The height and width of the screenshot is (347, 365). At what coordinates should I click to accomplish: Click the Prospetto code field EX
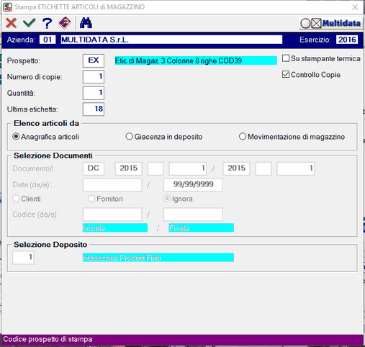tap(94, 60)
